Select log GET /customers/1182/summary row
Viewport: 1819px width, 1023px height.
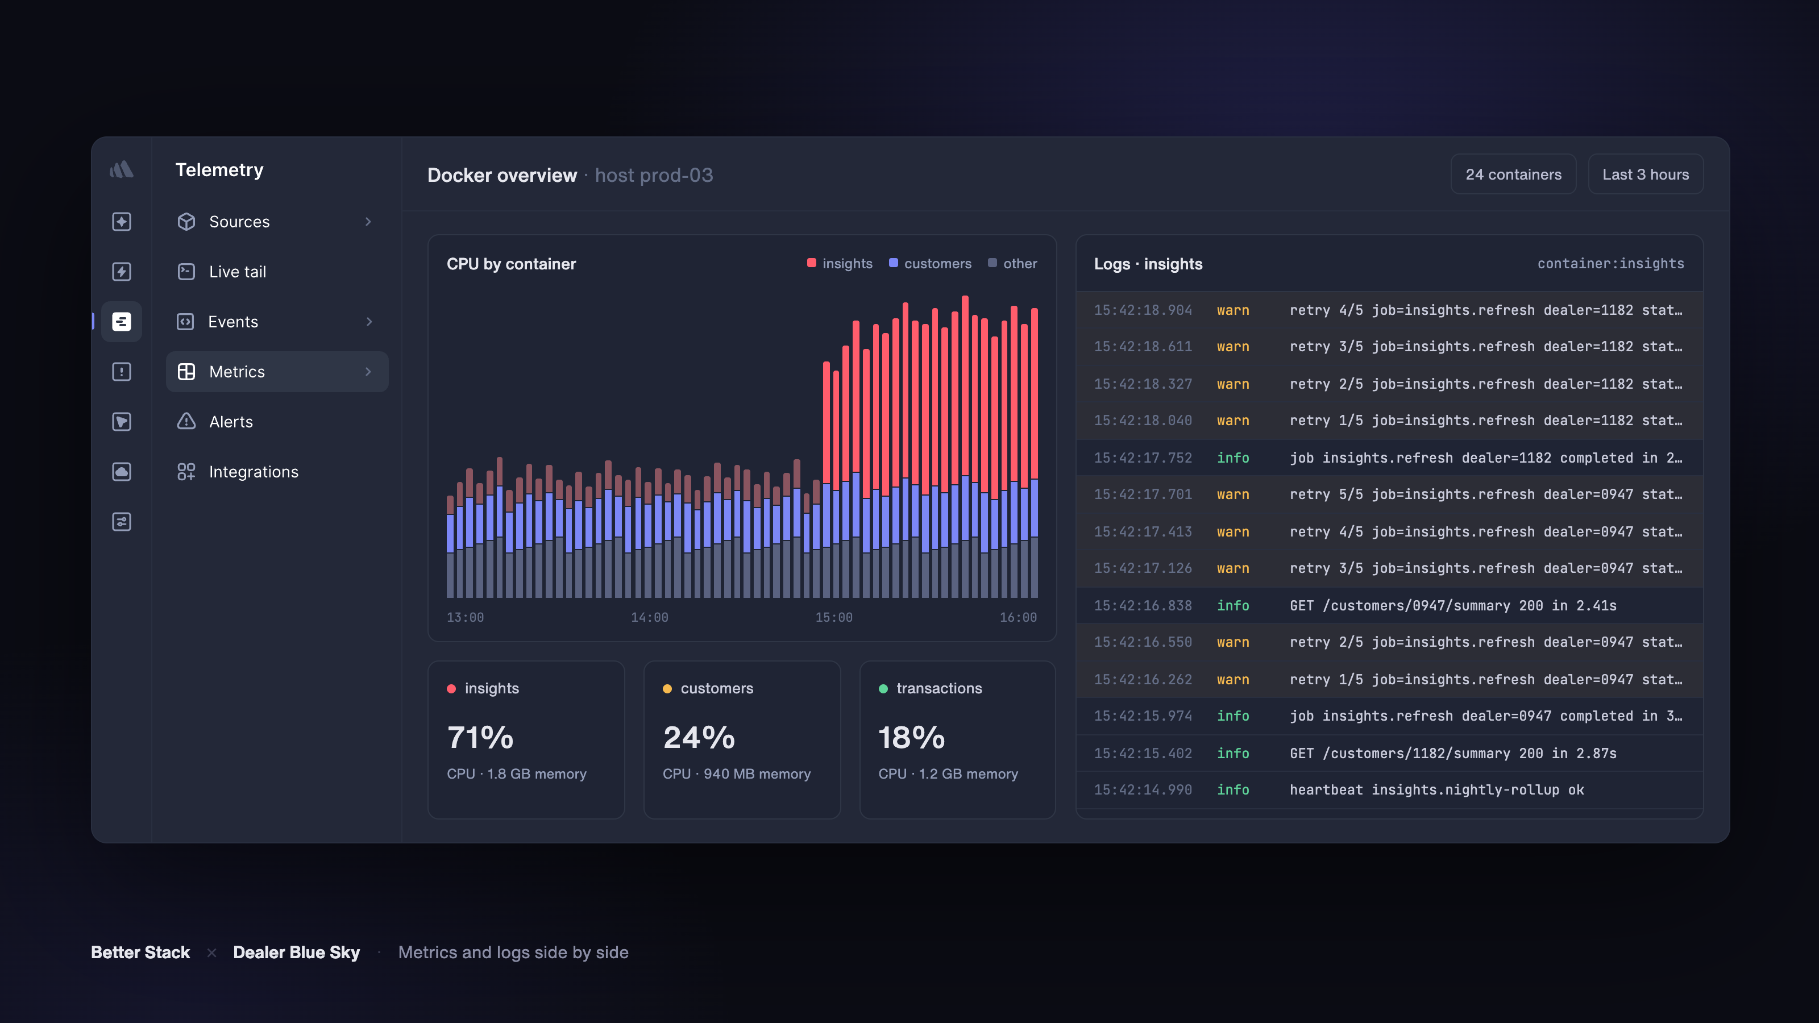[1389, 753]
